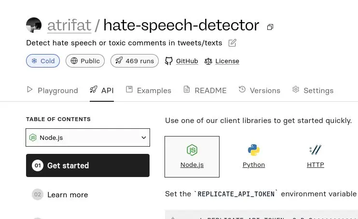This screenshot has height=219, width=358.
Task: Open the Examples tab
Action: click(149, 90)
